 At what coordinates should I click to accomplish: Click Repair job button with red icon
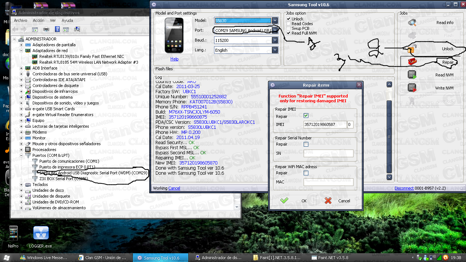point(431,62)
